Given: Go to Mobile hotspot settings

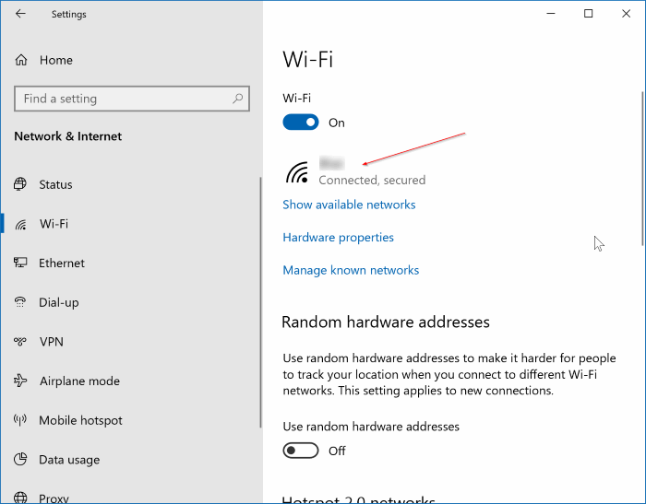Looking at the screenshot, I should [x=81, y=420].
